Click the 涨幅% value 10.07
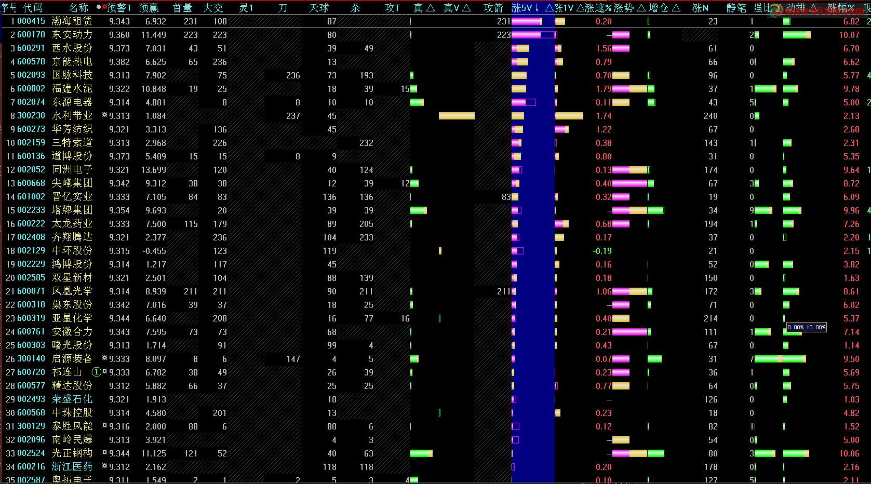 [849, 35]
